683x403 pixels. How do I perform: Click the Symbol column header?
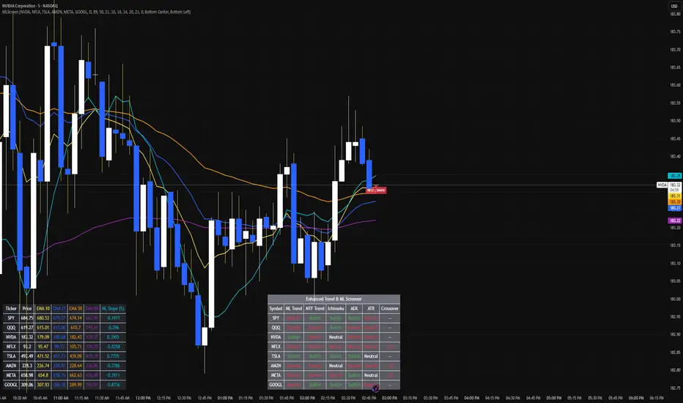tap(276, 308)
